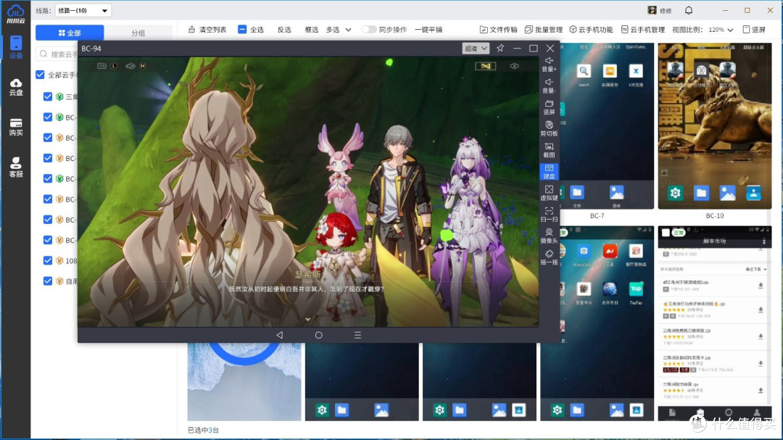This screenshot has height=440, width=783.
Task: Uncheck the 三角 device checkbox
Action: click(47, 96)
